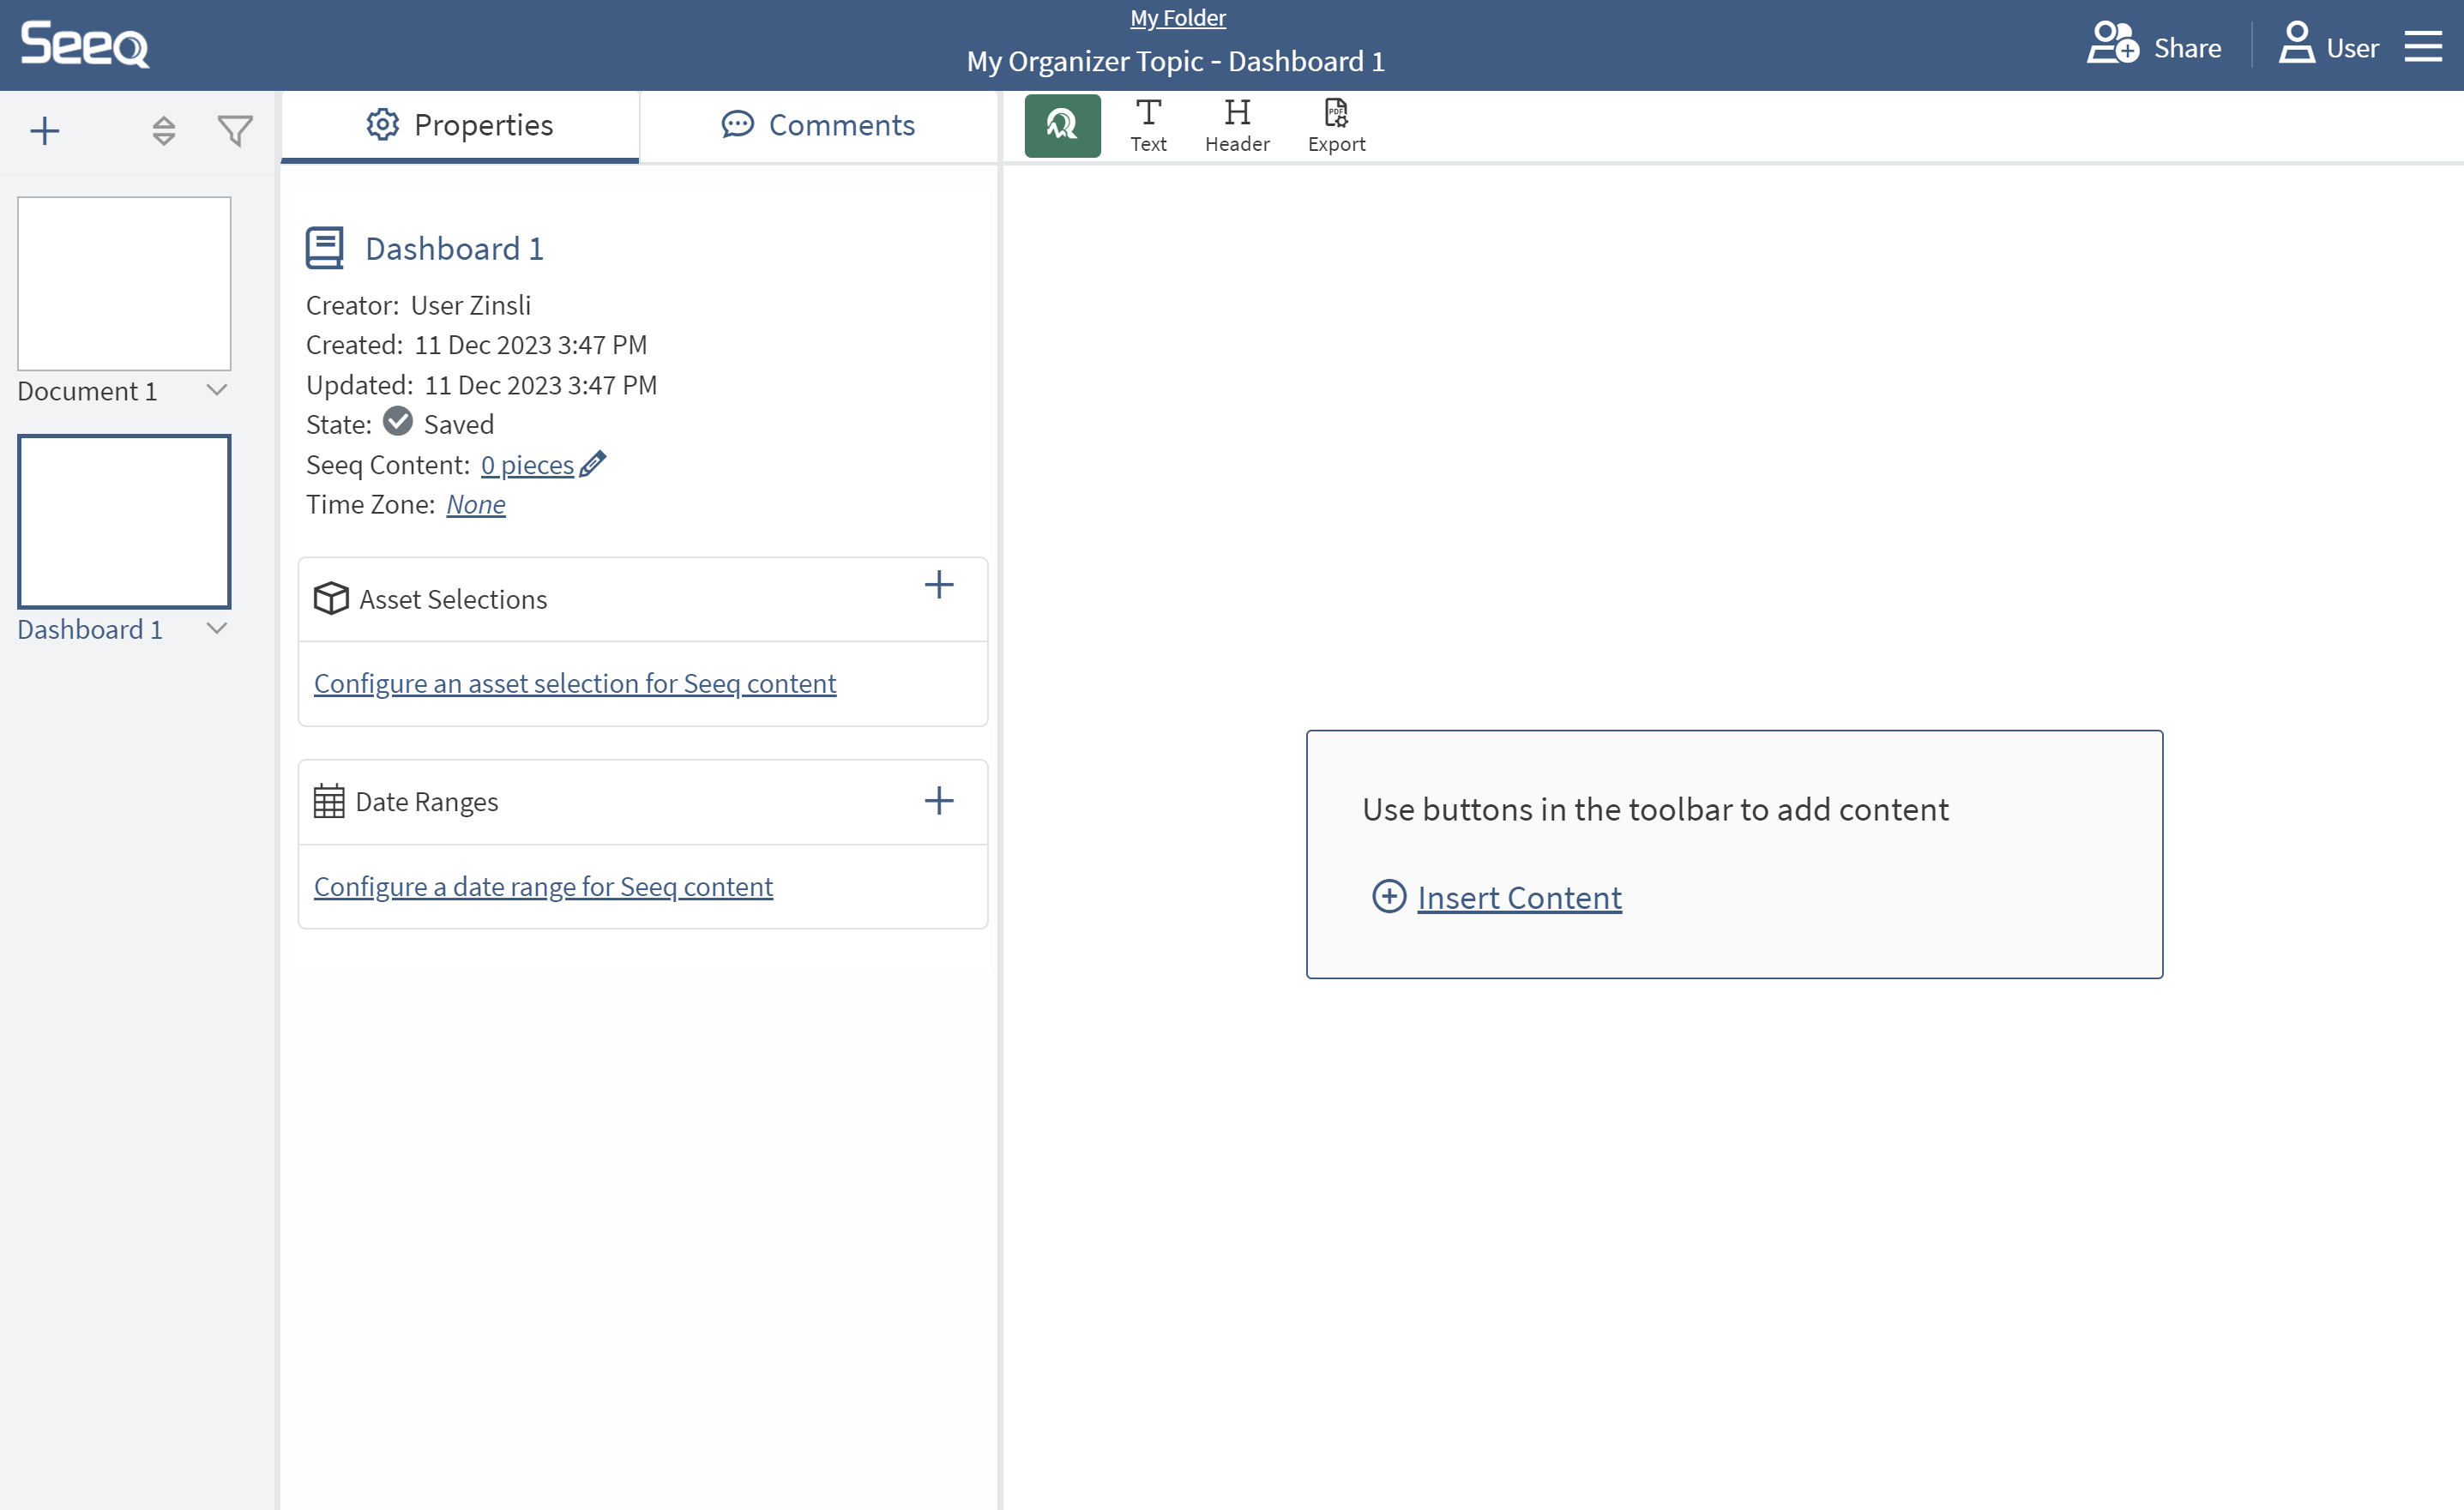Click the Share button
The width and height of the screenshot is (2464, 1510).
[x=2154, y=46]
